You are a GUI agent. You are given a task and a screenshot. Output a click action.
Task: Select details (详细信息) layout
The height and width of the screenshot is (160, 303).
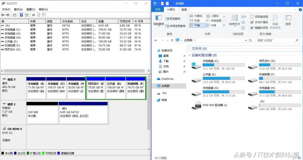(214, 21)
